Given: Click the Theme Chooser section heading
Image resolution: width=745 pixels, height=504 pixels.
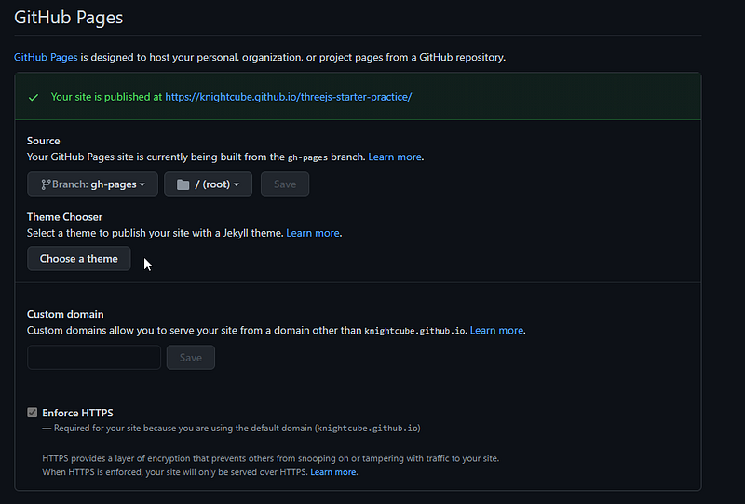Looking at the screenshot, I should (x=64, y=217).
